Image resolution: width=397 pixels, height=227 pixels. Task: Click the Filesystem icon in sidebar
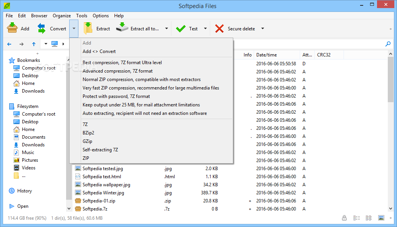12,106
